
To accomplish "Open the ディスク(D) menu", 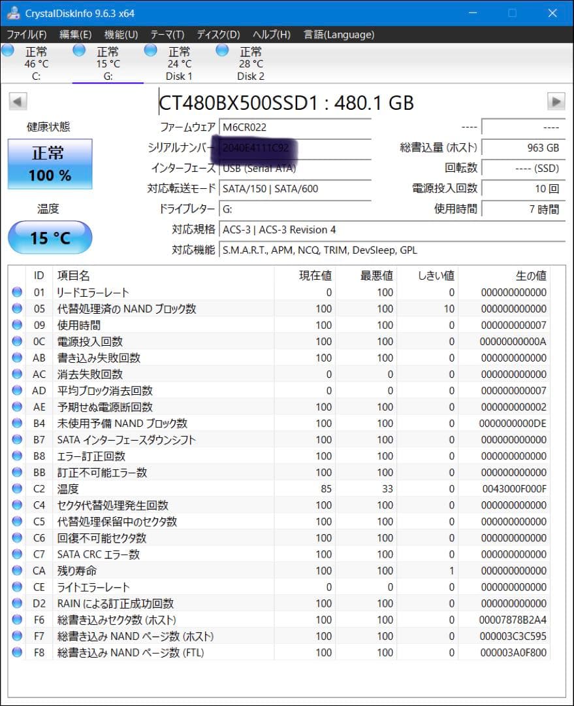I will (218, 35).
